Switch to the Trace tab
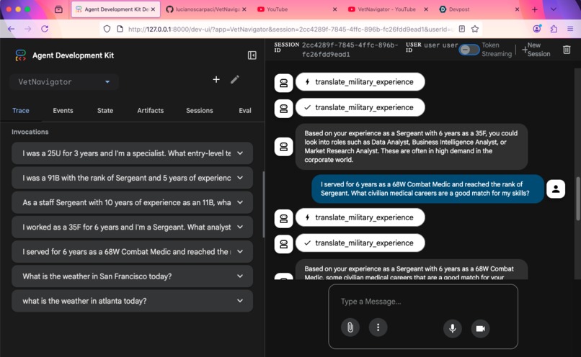This screenshot has width=581, height=357. [x=21, y=111]
